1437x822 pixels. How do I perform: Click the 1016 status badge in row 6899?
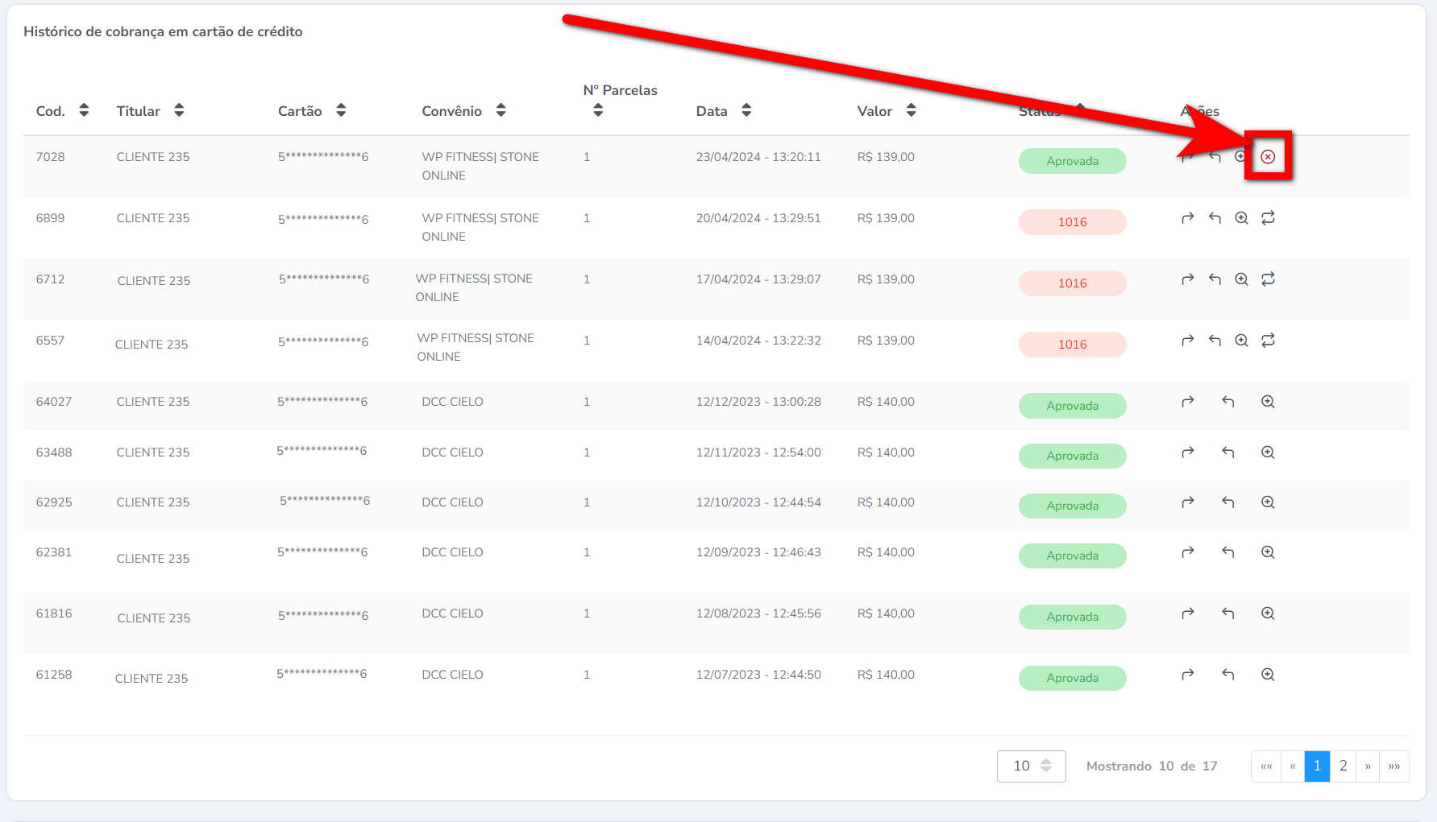click(1072, 222)
